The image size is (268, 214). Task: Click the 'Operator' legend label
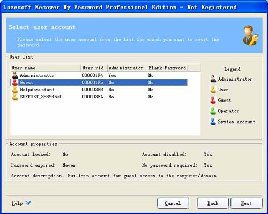[x=228, y=111]
